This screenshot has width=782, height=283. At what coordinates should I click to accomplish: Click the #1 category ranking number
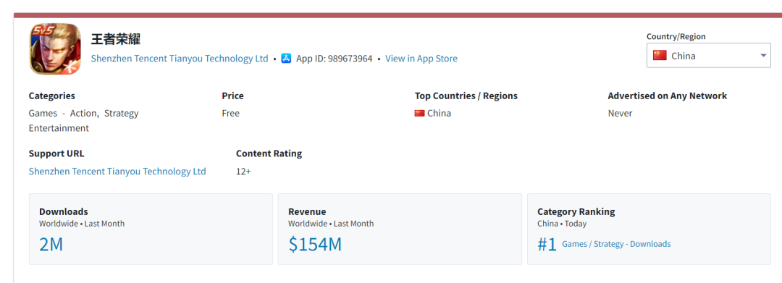pyautogui.click(x=547, y=245)
